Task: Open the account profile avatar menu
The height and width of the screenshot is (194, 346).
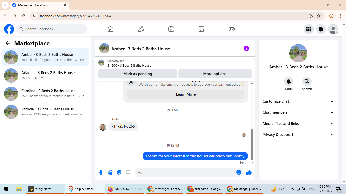Action: 333,29
